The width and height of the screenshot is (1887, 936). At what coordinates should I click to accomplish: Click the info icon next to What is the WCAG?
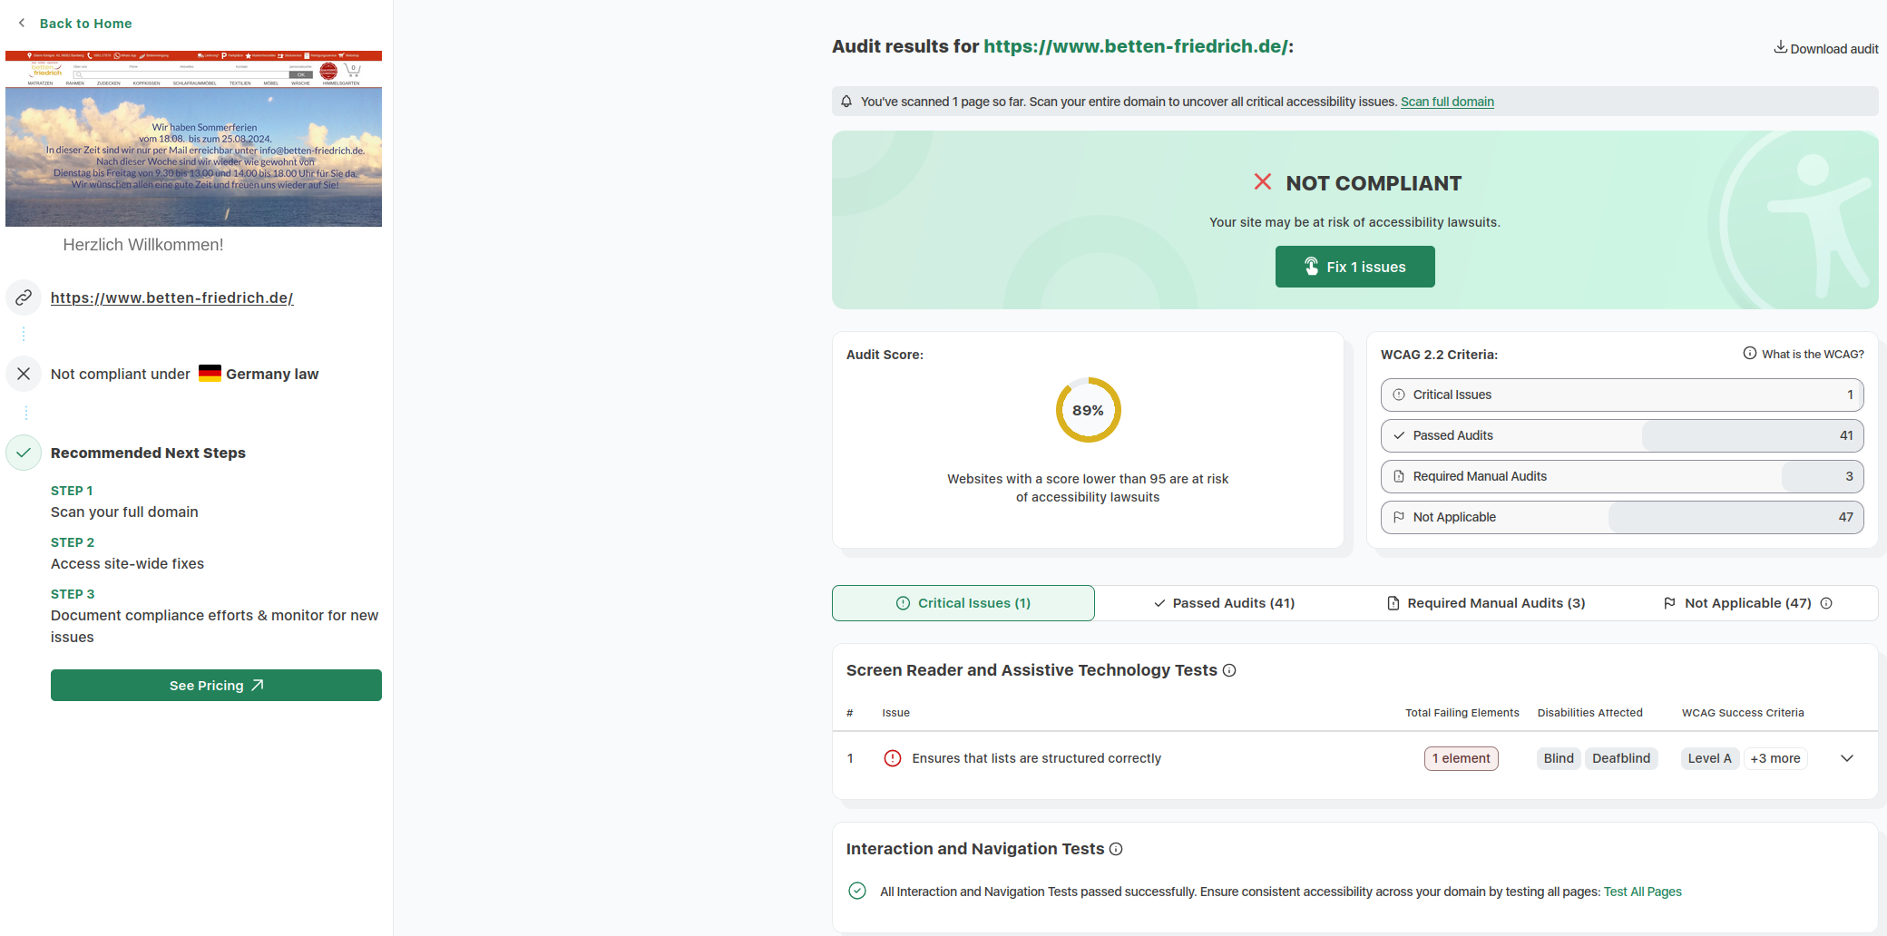pos(1749,354)
